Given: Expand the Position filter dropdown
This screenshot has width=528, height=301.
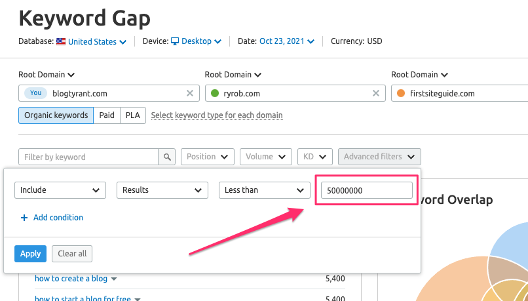Looking at the screenshot, I should pyautogui.click(x=208, y=157).
